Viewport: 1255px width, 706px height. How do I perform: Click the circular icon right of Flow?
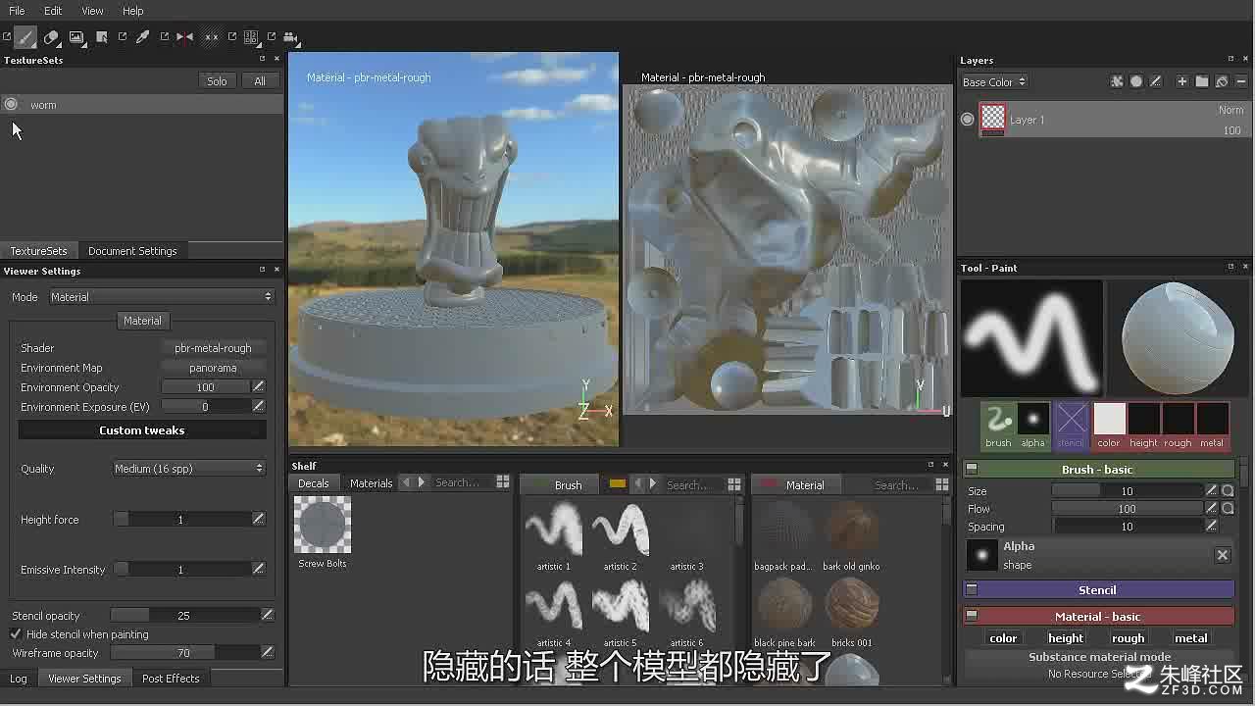coord(1228,508)
